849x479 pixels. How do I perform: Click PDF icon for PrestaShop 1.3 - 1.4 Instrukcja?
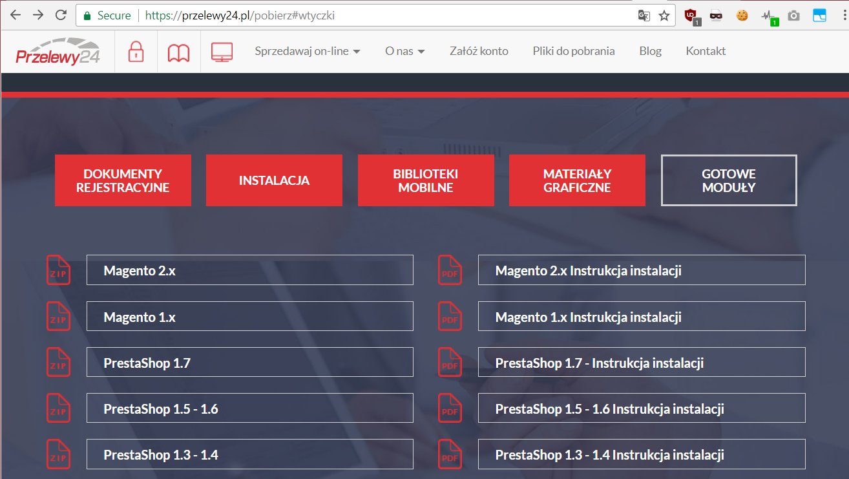450,454
